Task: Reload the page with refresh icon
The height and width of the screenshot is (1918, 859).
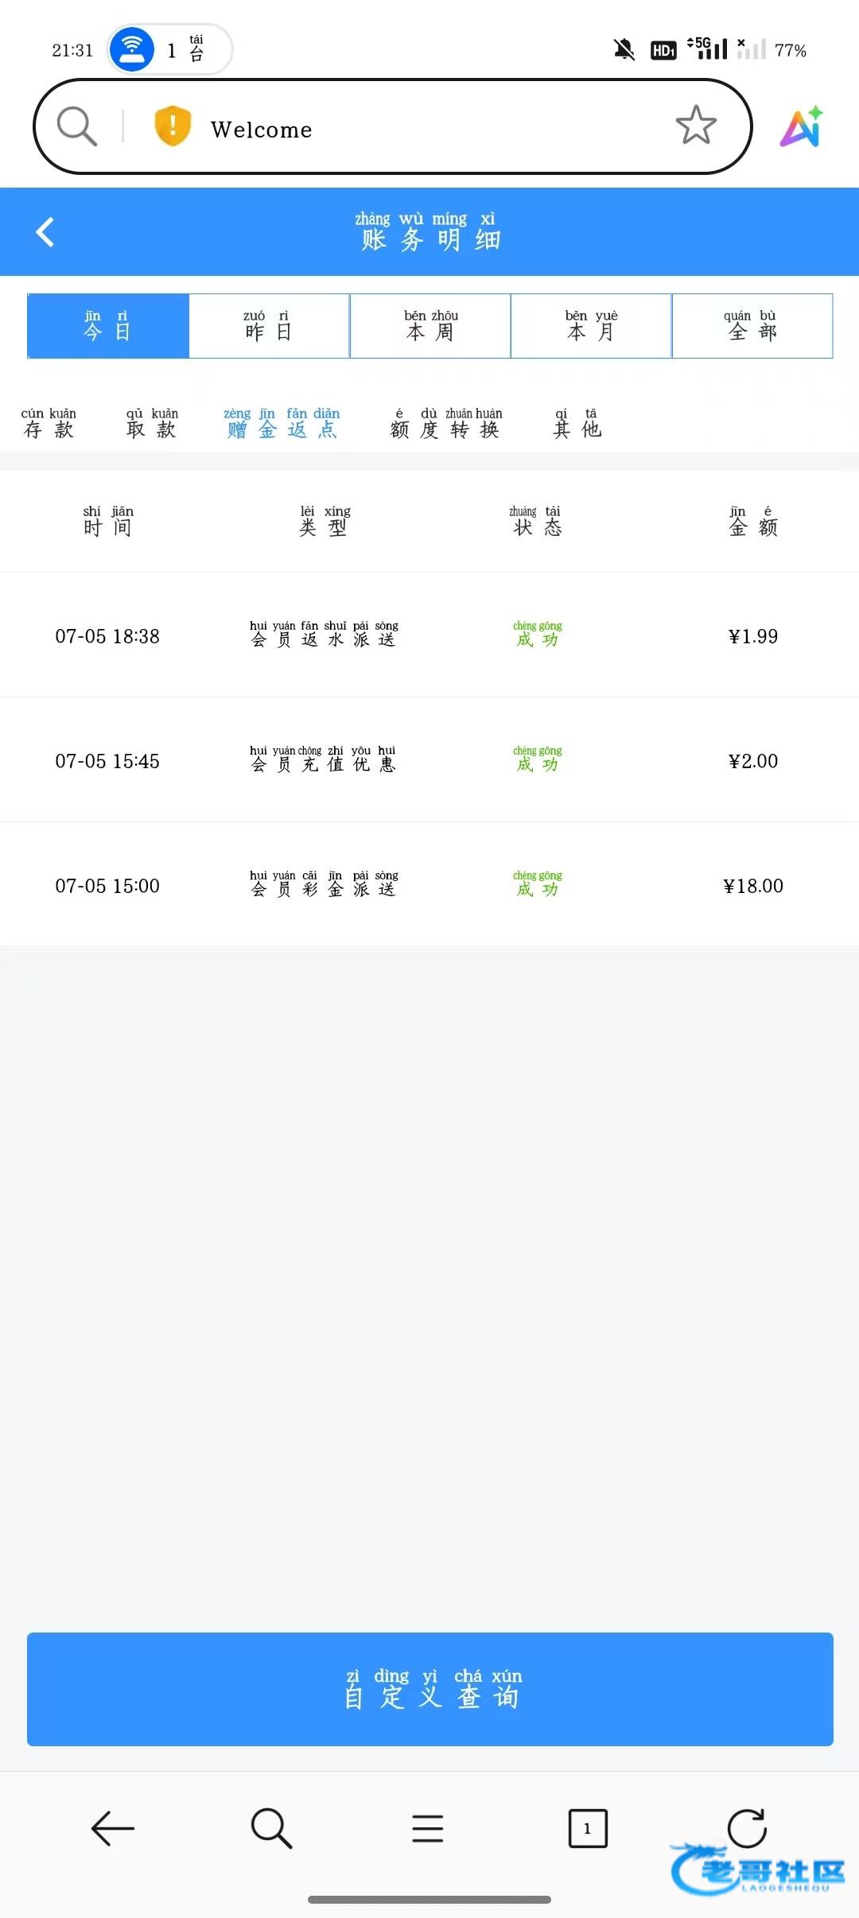Action: click(747, 1828)
